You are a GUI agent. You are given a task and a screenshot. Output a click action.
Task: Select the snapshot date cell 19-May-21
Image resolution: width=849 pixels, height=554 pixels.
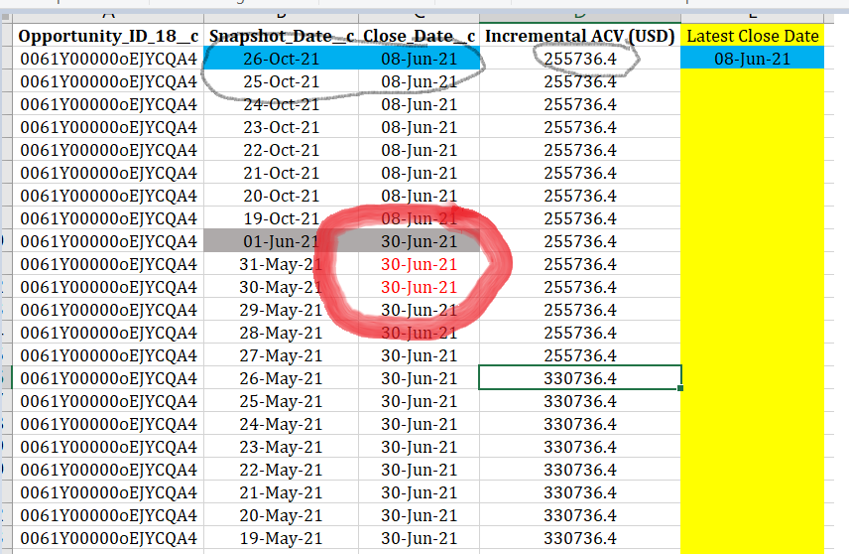pos(281,538)
